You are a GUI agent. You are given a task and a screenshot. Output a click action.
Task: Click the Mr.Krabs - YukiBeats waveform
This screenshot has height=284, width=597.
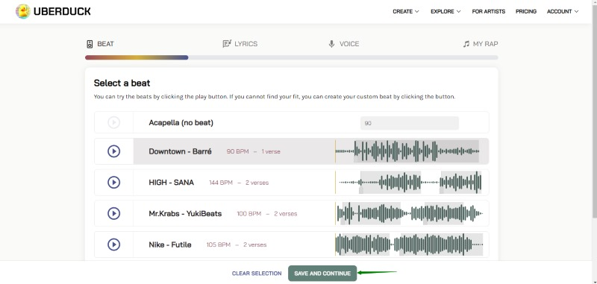click(409, 213)
